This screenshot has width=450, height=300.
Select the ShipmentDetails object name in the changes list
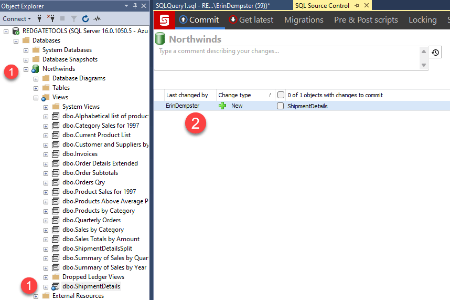(x=307, y=106)
